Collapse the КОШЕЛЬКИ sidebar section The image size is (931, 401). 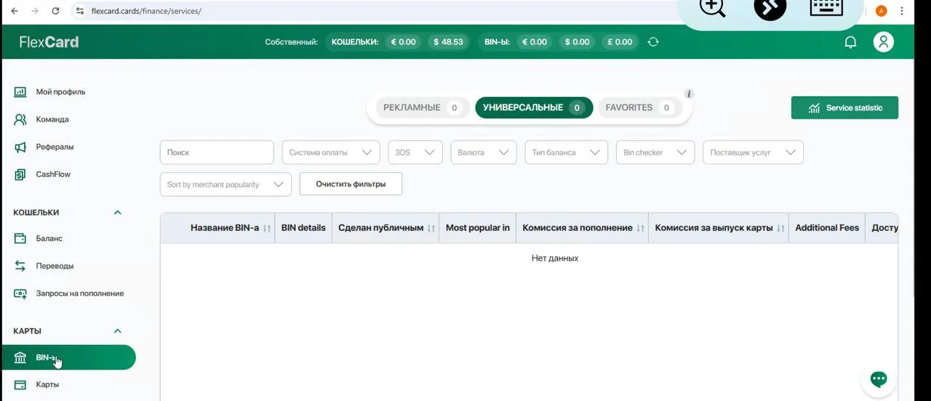(117, 213)
